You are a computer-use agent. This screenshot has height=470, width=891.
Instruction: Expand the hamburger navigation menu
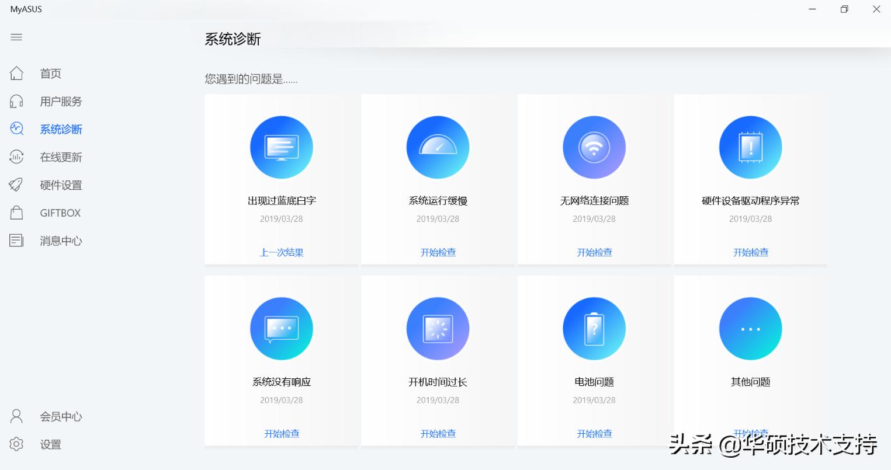pyautogui.click(x=16, y=37)
